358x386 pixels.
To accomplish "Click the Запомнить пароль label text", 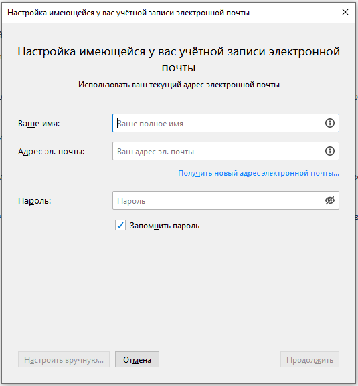I will coord(165,226).
